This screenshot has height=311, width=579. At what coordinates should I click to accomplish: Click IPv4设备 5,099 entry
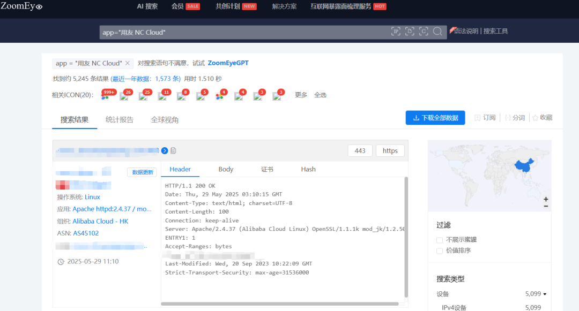491,307
